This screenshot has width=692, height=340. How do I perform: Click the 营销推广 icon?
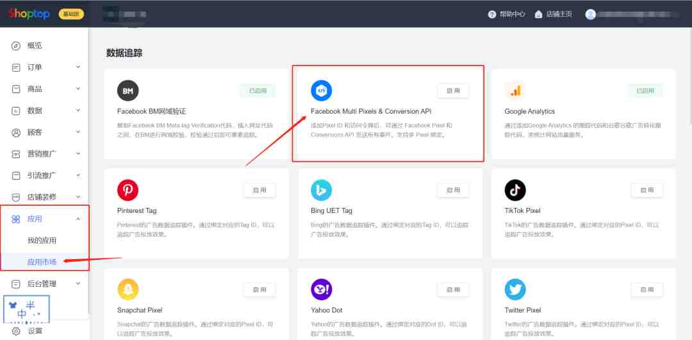(x=16, y=155)
